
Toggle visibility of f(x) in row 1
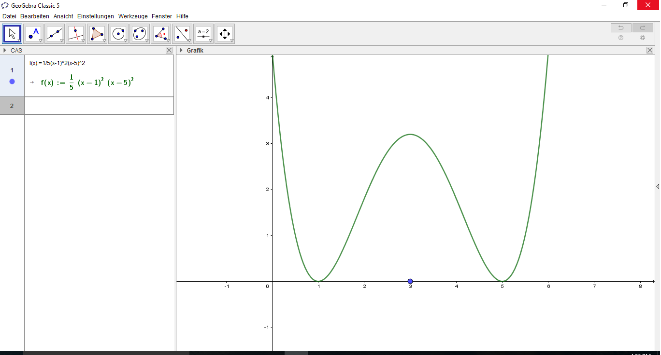pyautogui.click(x=12, y=82)
